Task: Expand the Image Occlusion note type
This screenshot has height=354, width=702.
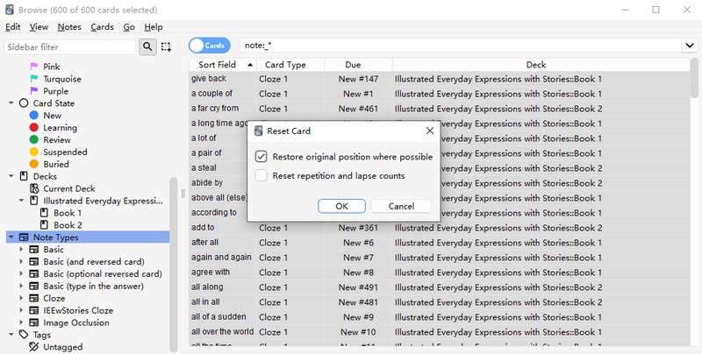Action: click(21, 322)
